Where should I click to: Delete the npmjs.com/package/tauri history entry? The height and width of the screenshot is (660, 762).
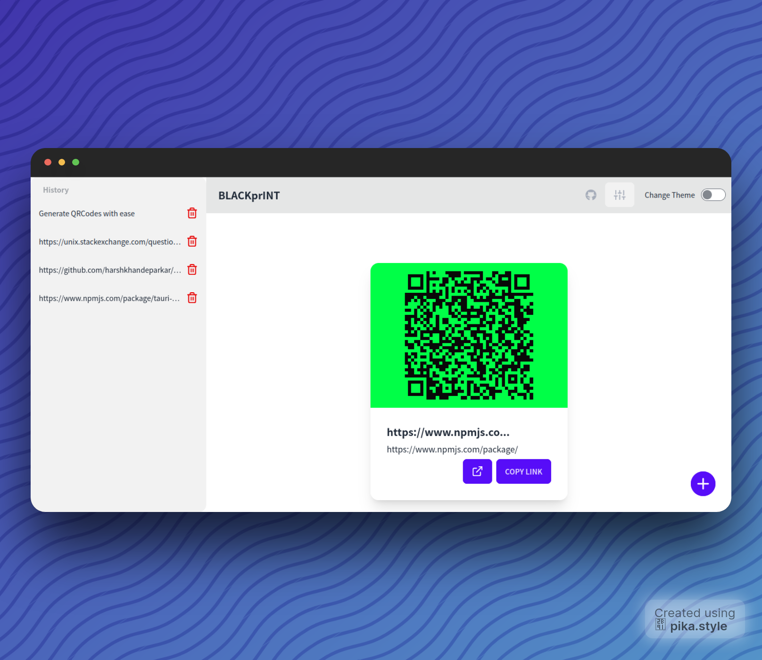tap(192, 298)
